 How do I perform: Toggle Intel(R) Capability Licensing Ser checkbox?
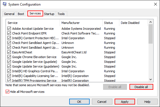coord(9,76)
